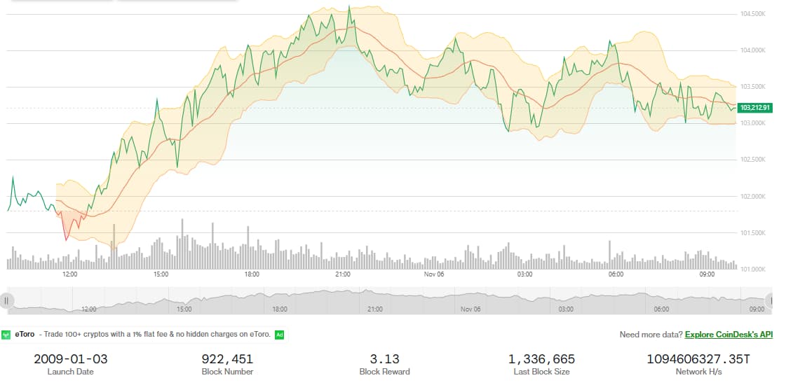Click the eToro logo icon in the ad
The image size is (786, 385).
[x=6, y=335]
